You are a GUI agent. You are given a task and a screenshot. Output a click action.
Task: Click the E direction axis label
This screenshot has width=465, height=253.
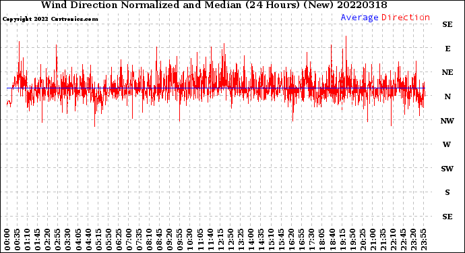[x=447, y=49]
